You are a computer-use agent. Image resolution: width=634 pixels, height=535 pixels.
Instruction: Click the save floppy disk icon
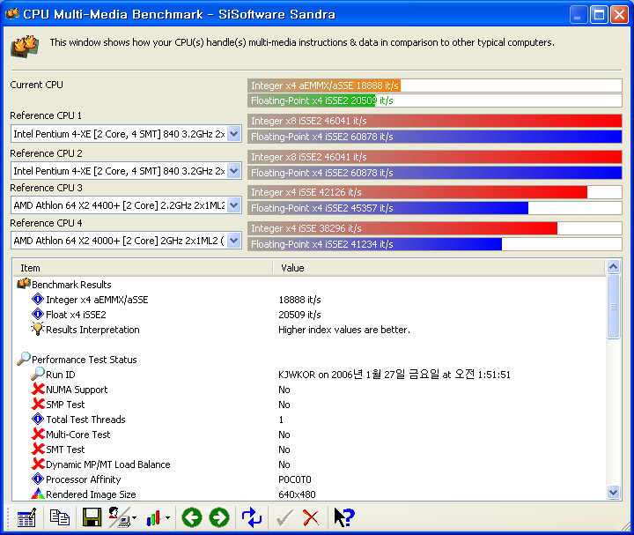(x=92, y=517)
